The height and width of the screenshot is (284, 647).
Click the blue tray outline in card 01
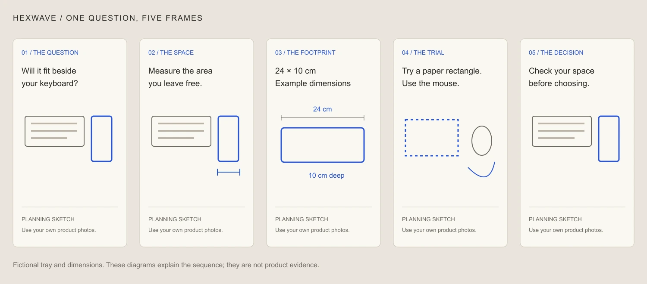tap(102, 139)
